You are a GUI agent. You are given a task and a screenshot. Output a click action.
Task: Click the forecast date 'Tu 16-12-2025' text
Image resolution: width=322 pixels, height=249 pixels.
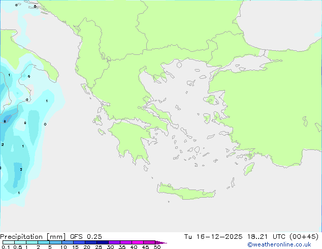(x=213, y=237)
